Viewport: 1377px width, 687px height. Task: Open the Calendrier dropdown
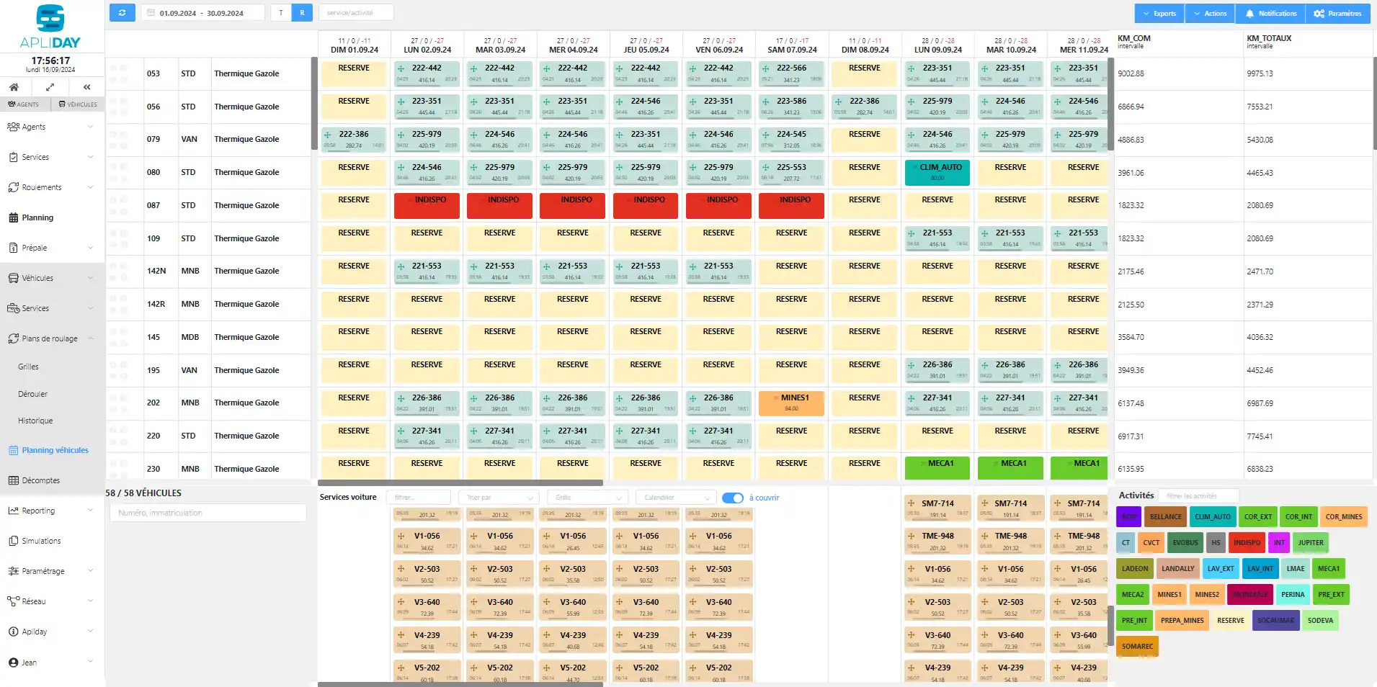[676, 498]
